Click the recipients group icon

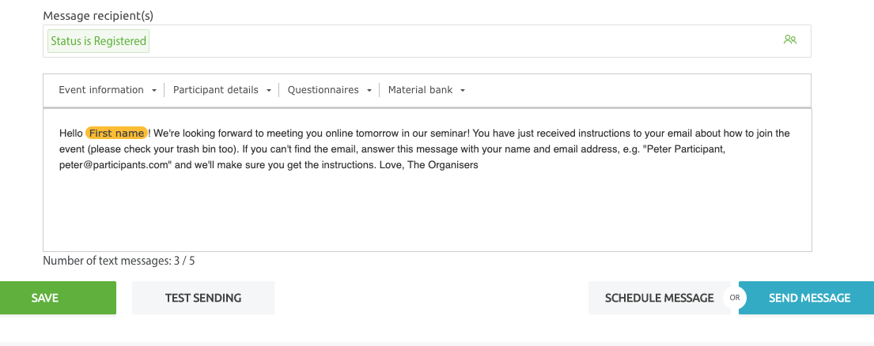pos(789,39)
